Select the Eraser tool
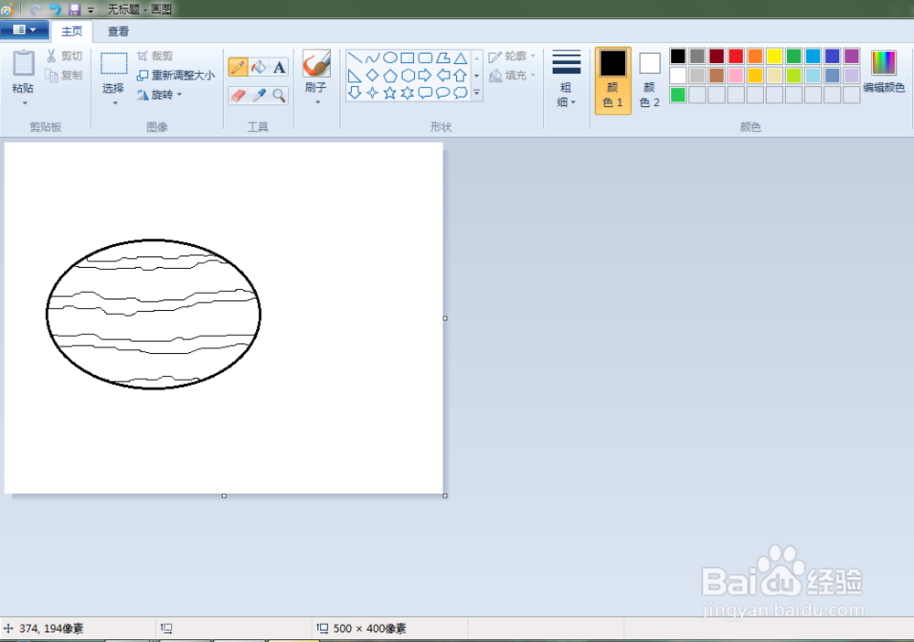The image size is (914, 642). point(238,95)
